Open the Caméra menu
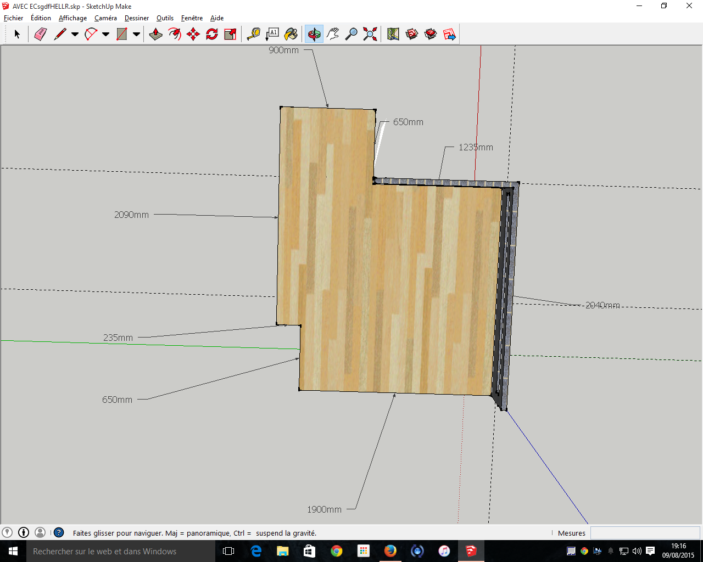 point(105,18)
